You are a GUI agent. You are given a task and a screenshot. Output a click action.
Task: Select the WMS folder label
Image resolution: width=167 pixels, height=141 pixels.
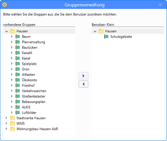(x=20, y=123)
